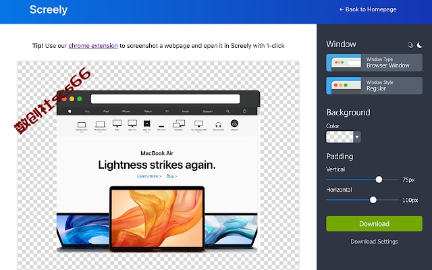Screen dimensions: 432x270
Task: Click the Padding section heading
Action: 340,157
